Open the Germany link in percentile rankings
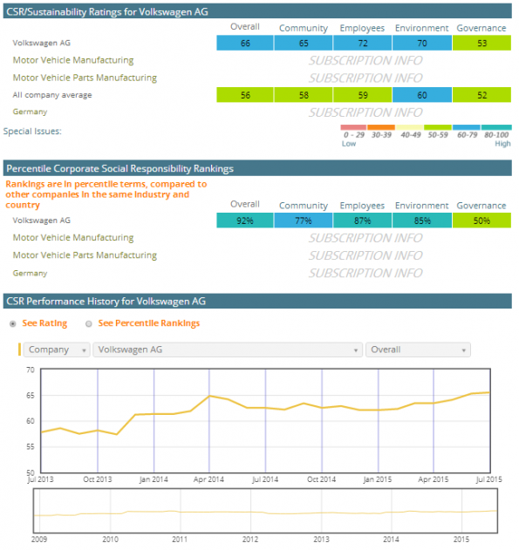Viewport: 519px width, 550px height. tap(30, 273)
